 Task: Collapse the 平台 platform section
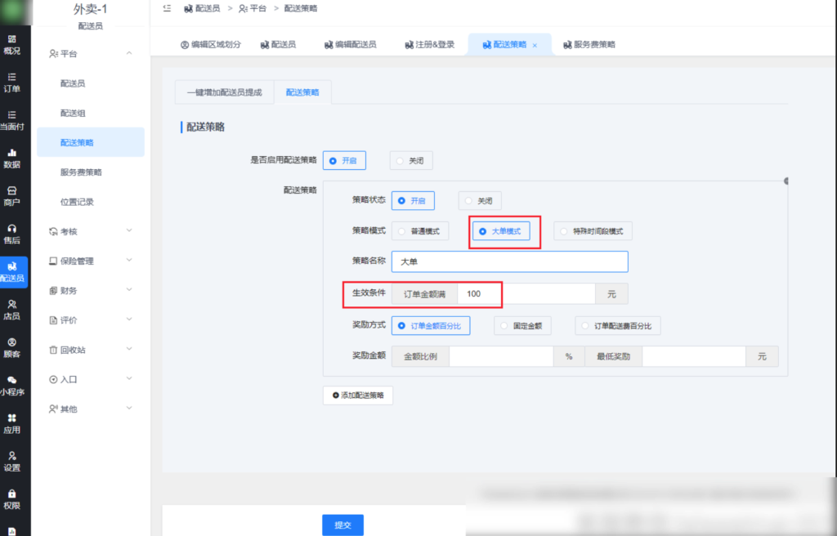pyautogui.click(x=90, y=53)
